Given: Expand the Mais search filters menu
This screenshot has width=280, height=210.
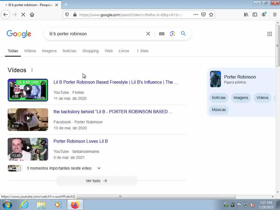Looking at the screenshot, I should (x=142, y=51).
